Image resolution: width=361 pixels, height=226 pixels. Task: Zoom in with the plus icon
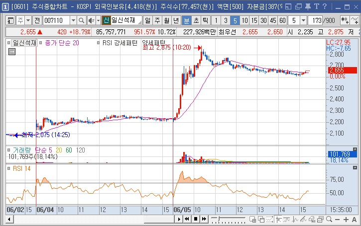pos(346,220)
